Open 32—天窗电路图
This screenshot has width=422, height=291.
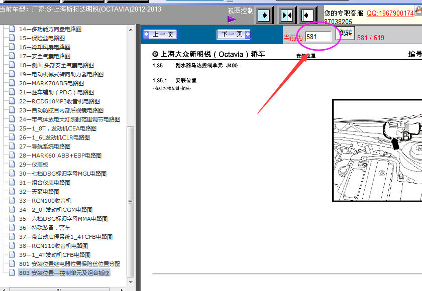pos(39,192)
